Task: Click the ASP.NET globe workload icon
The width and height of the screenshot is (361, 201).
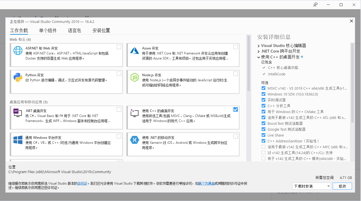Action: pyautogui.click(x=18, y=51)
